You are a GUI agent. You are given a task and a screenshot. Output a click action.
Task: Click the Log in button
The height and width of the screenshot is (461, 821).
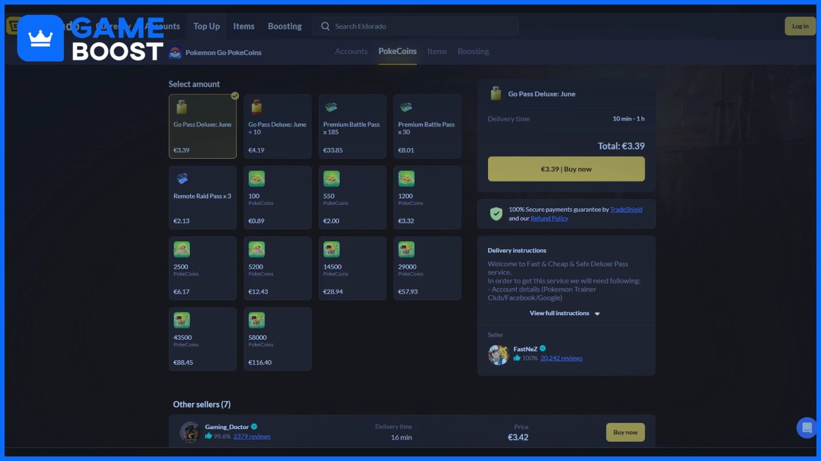800,26
